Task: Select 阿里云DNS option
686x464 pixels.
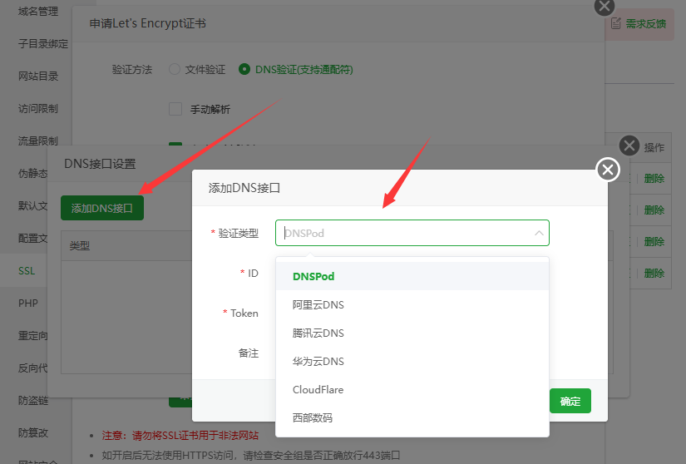Action: point(412,305)
